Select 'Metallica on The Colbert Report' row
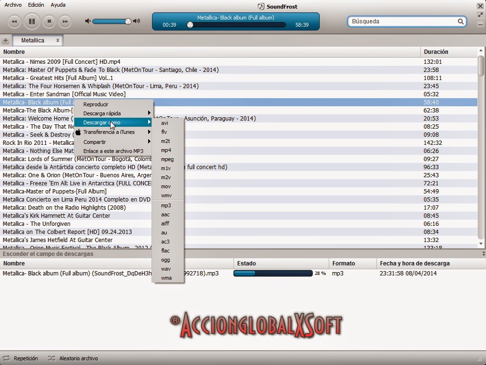 [239, 232]
